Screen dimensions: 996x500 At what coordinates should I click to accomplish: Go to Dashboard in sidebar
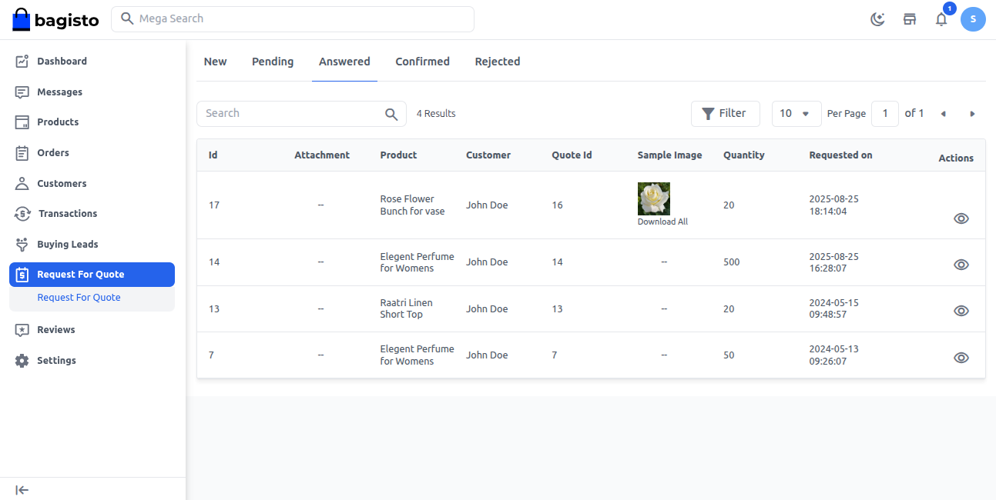[62, 62]
